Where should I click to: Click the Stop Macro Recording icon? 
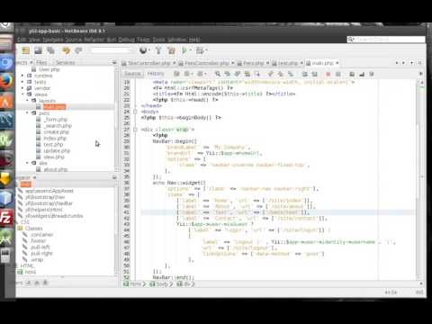(337, 74)
